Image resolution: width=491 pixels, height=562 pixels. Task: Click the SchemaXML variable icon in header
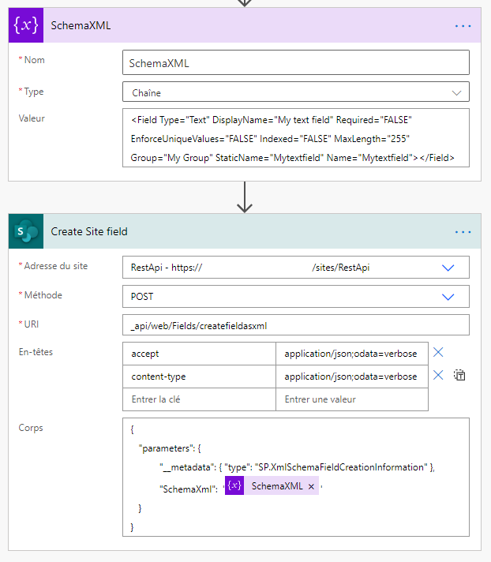(26, 25)
